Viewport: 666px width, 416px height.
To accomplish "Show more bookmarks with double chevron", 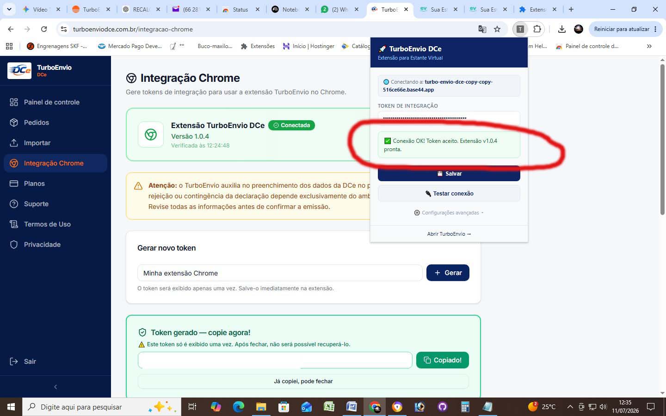I will tap(649, 46).
